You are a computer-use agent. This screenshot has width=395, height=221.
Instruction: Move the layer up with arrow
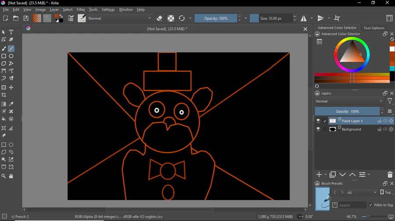tap(352, 175)
